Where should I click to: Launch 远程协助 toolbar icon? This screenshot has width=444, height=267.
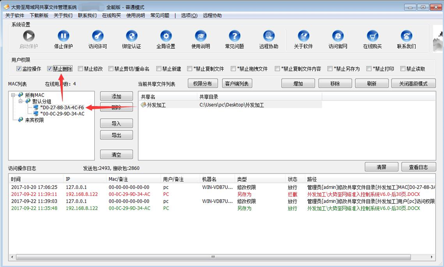pyautogui.click(x=269, y=36)
